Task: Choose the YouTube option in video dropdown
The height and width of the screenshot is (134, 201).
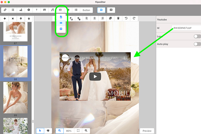Action: 61,23
